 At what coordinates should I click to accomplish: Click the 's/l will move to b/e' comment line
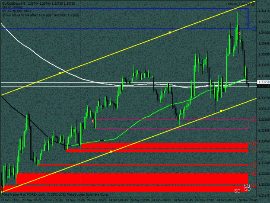pyautogui.click(x=41, y=15)
